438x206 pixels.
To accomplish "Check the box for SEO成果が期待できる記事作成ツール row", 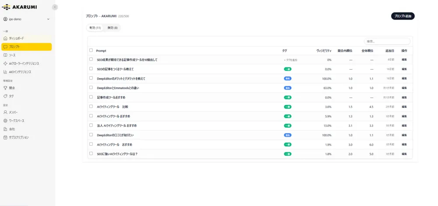I will (x=91, y=59).
